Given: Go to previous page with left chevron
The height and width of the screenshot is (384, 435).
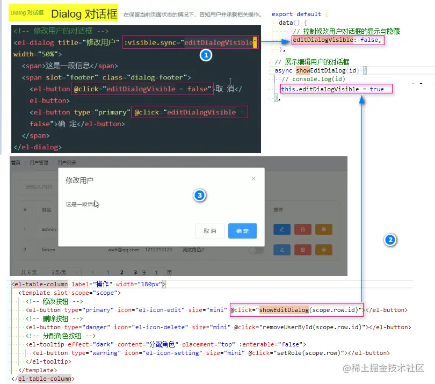Looking at the screenshot, I should pos(93,272).
